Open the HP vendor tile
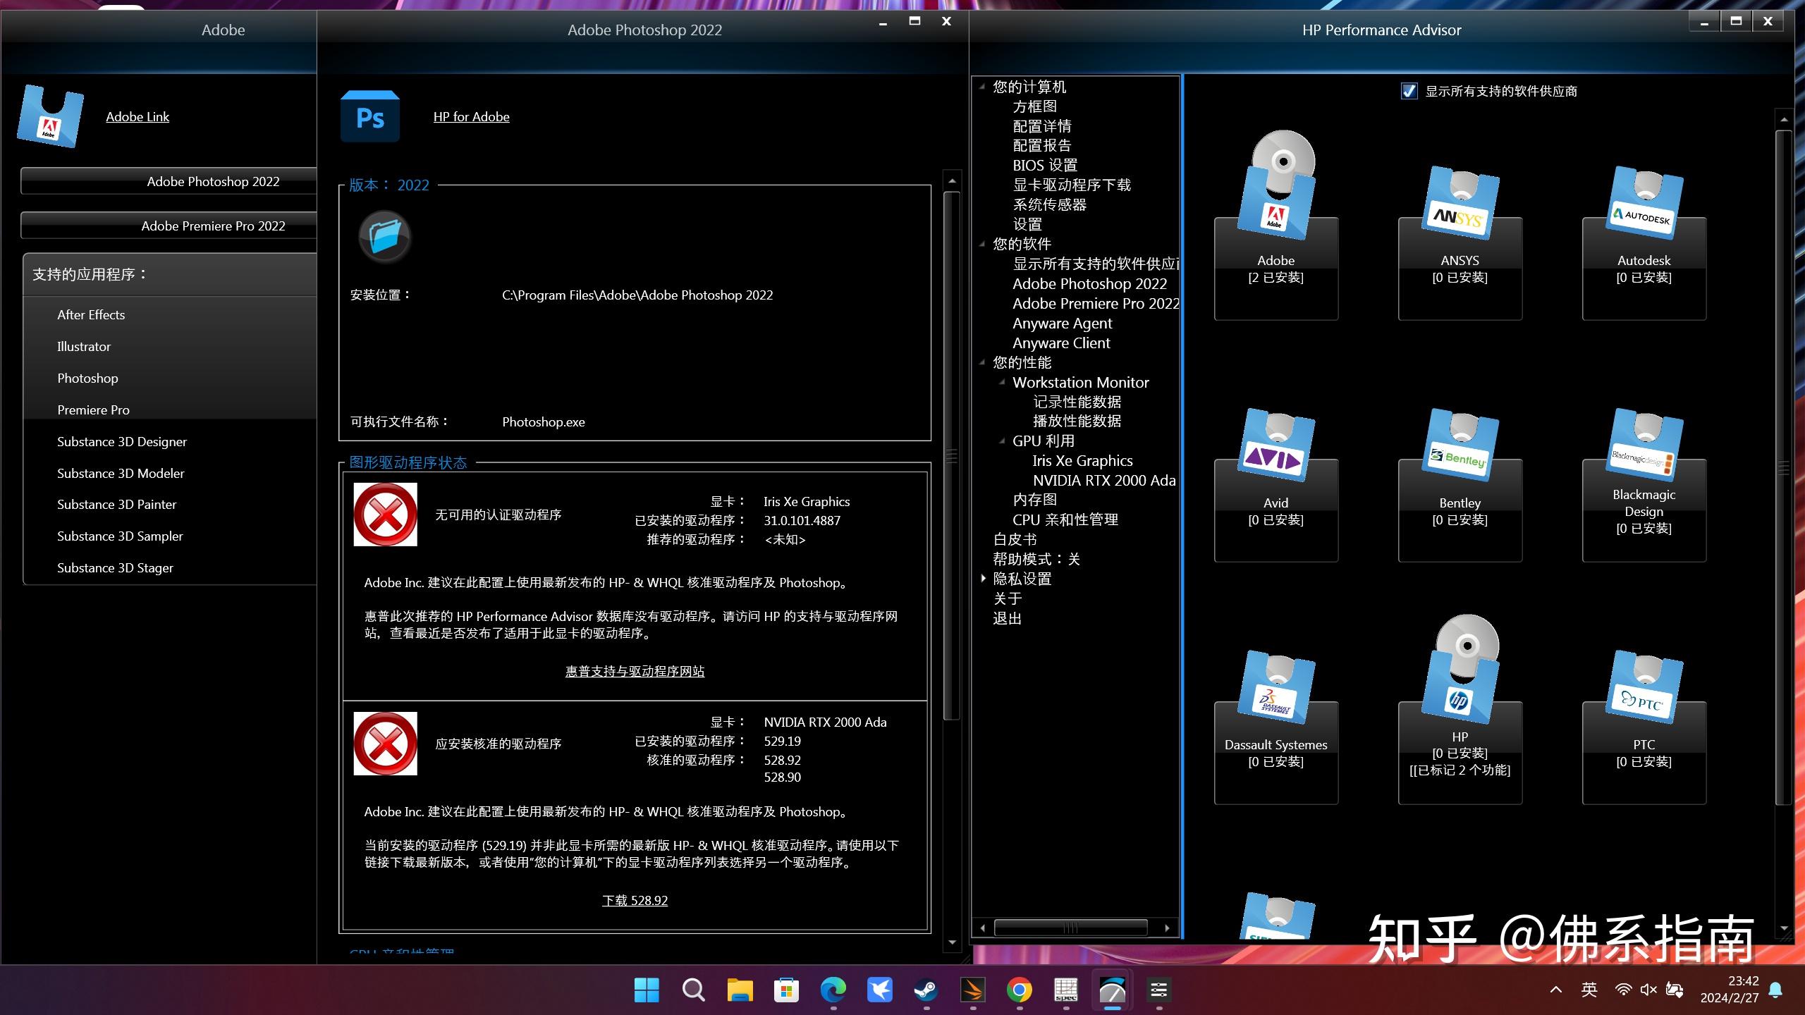Image resolution: width=1805 pixels, height=1015 pixels. pyautogui.click(x=1460, y=708)
